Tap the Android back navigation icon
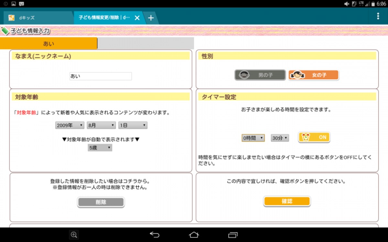The image size is (388, 242). coord(155,235)
